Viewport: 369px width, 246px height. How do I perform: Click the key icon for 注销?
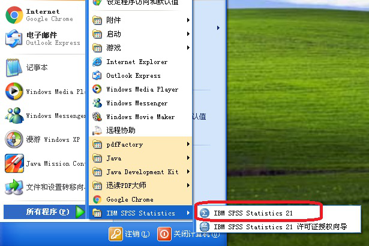[116, 234]
